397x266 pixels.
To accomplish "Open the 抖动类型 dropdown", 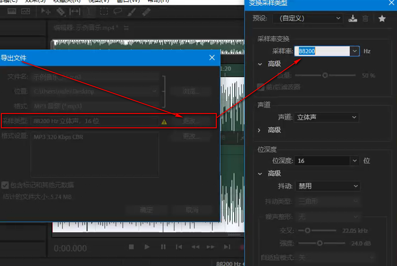I will click(328, 201).
